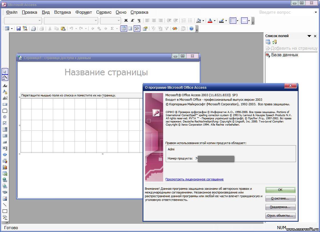
Task: Toggle left text alignment
Action: (147, 20)
